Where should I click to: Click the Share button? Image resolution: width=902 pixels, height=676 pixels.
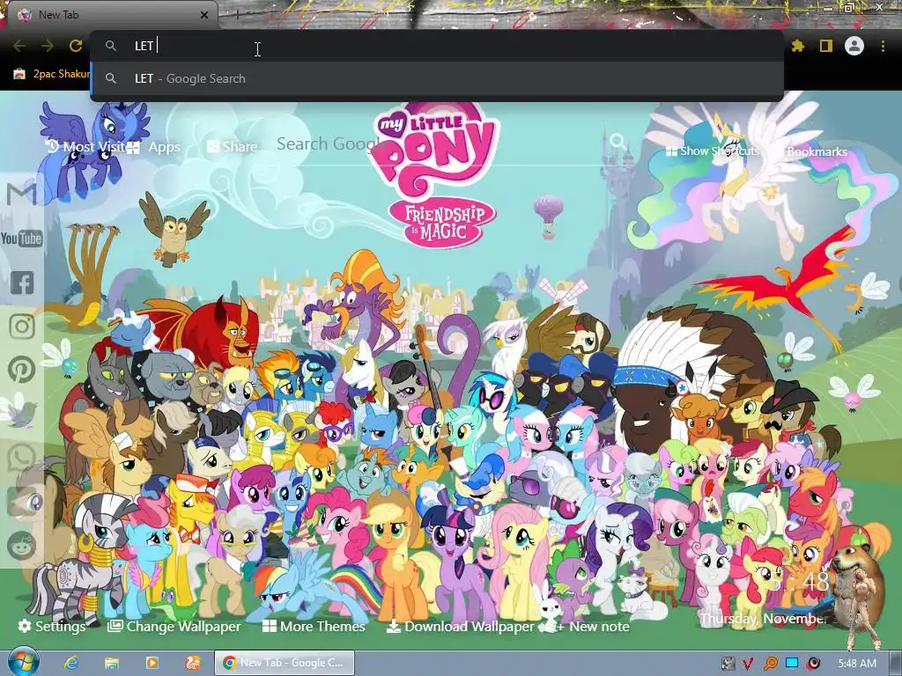point(233,147)
